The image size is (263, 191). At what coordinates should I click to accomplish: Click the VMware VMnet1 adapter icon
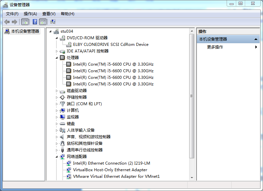[69, 176]
